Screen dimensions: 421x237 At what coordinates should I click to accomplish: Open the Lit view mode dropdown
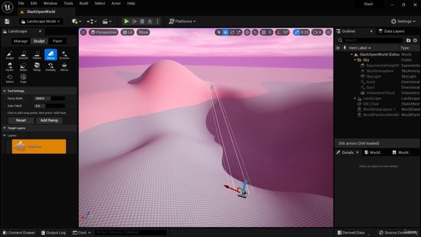coord(128,32)
